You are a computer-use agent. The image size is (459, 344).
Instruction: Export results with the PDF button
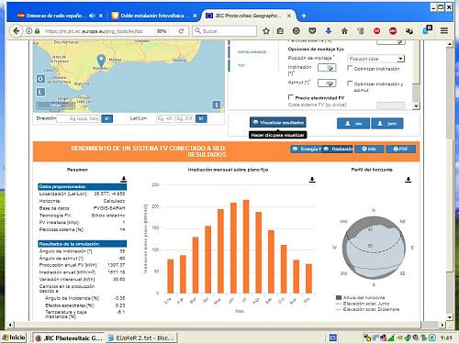400,149
